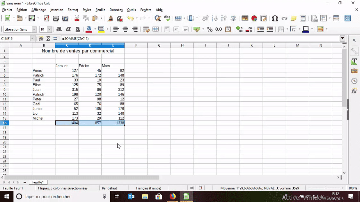Image resolution: width=360 pixels, height=202 pixels.
Task: Click inside the Name Box field
Action: (x=16, y=38)
